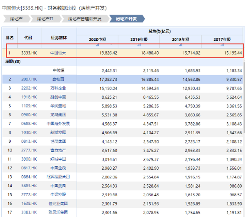The height and width of the screenshot is (217, 245).
Task: Click the 代码 column header
Action: [x=28, y=38]
